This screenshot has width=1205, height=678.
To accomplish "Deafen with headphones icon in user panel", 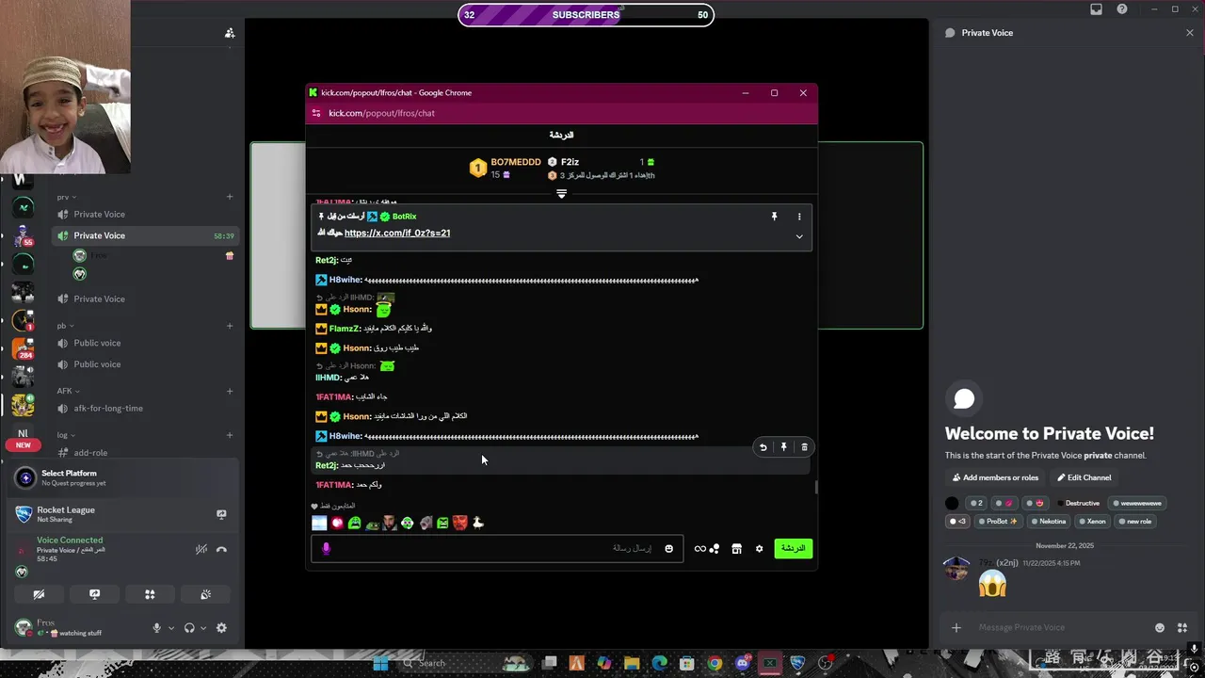I will 189,628.
